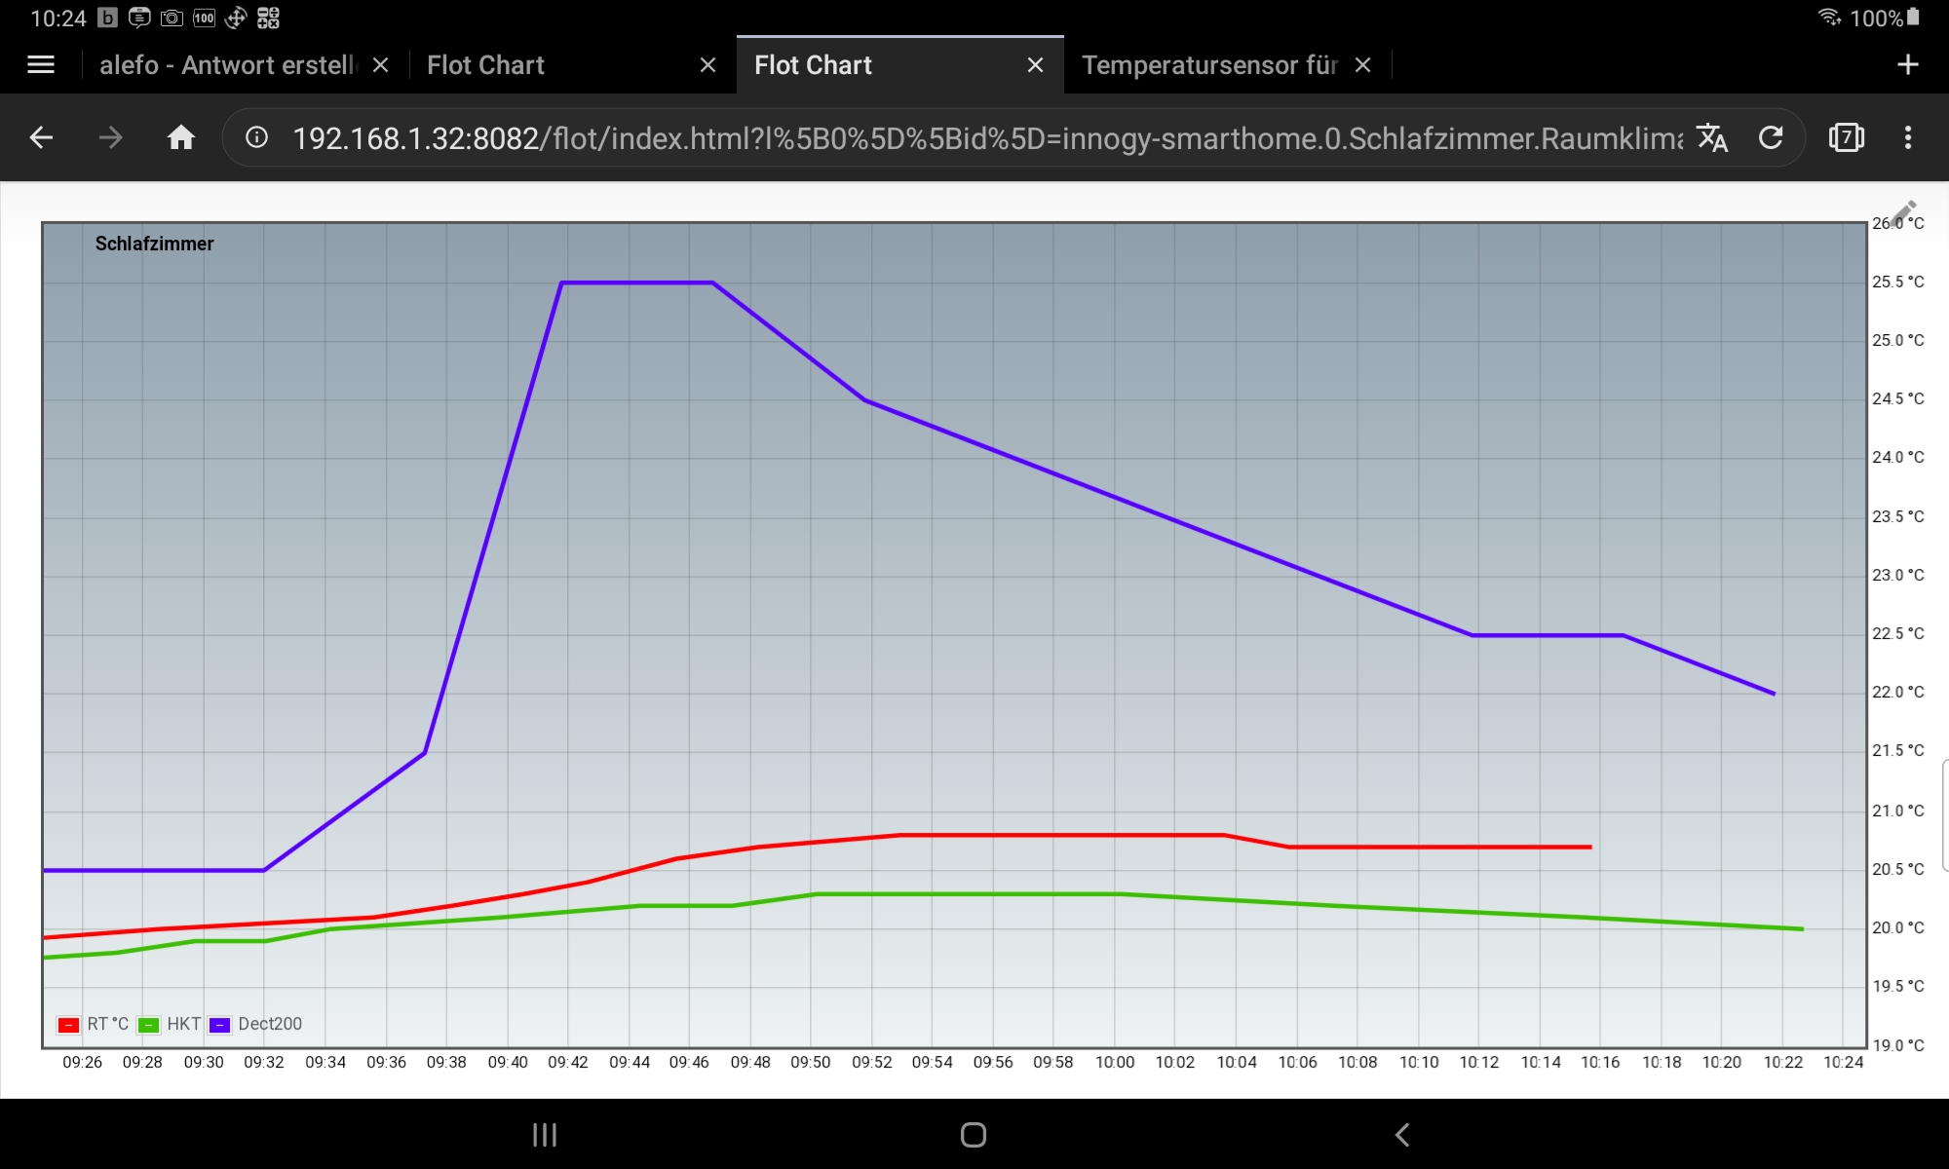Open the three-dot browser options menu

click(x=1908, y=137)
